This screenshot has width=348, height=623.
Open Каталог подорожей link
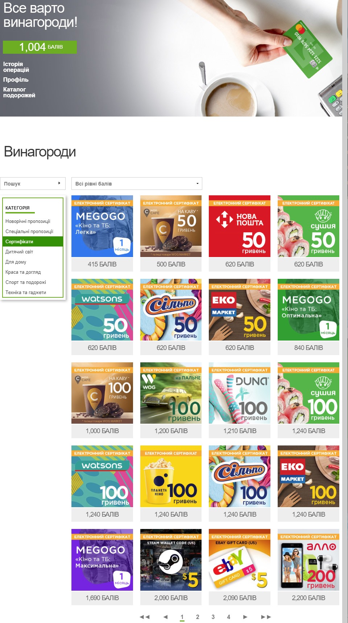point(19,92)
